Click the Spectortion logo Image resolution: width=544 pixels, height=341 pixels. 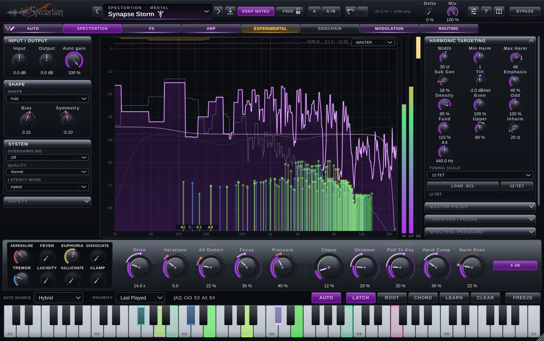click(x=35, y=11)
